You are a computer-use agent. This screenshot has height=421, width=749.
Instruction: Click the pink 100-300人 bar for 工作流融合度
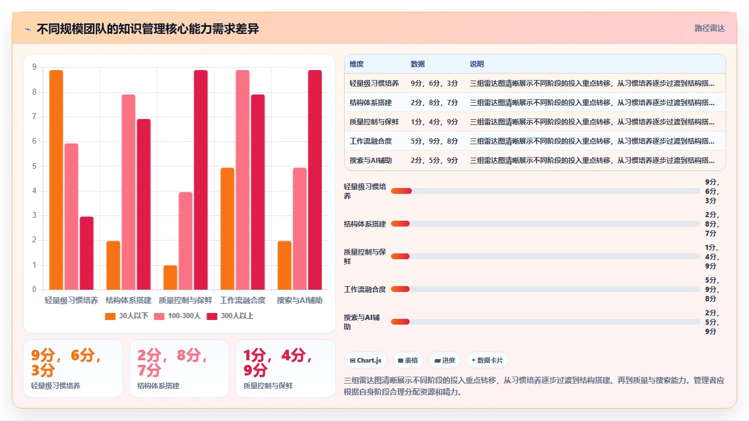point(242,180)
